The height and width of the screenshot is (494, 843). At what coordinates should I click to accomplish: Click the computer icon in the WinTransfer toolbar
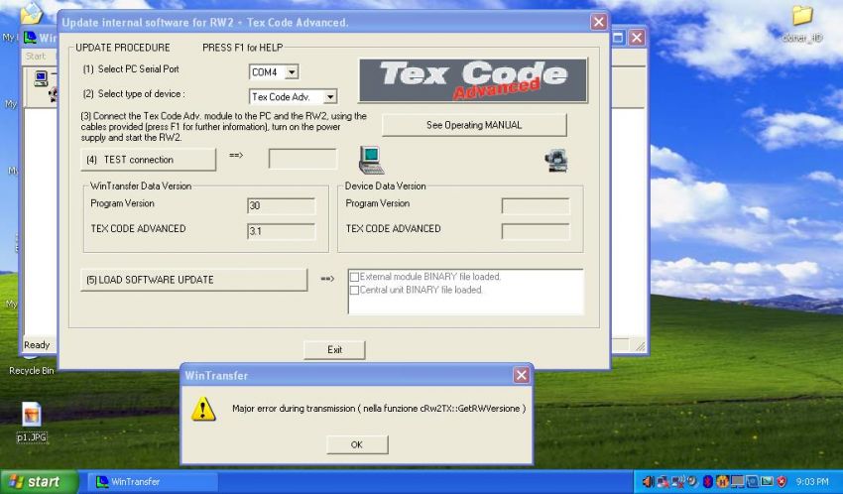pos(41,79)
